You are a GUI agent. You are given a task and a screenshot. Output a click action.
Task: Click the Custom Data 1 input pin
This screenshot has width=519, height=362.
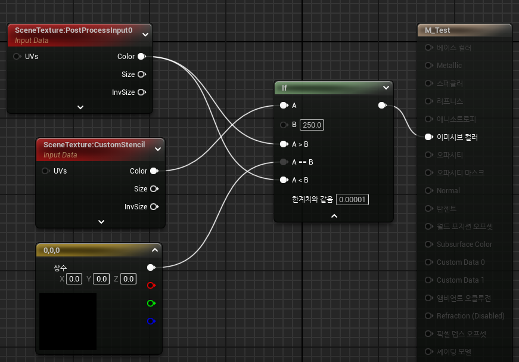coord(429,280)
